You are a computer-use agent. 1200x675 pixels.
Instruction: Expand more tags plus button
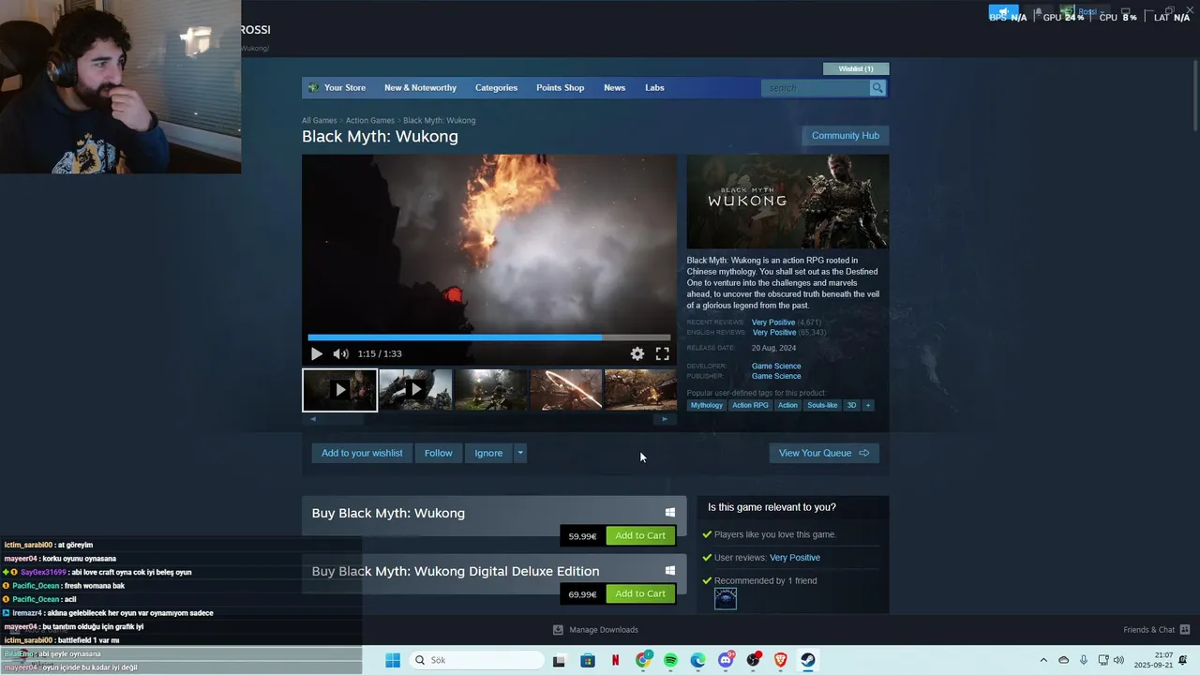(x=868, y=405)
